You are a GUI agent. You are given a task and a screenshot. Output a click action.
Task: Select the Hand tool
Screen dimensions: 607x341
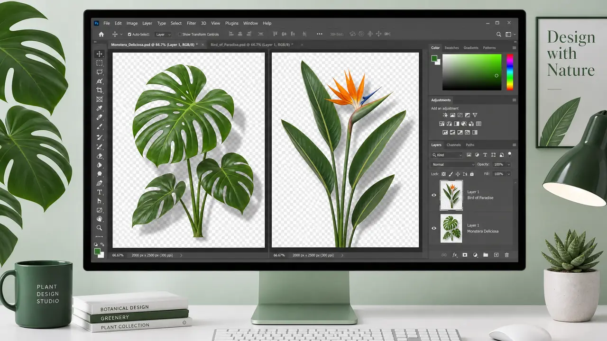click(x=100, y=219)
